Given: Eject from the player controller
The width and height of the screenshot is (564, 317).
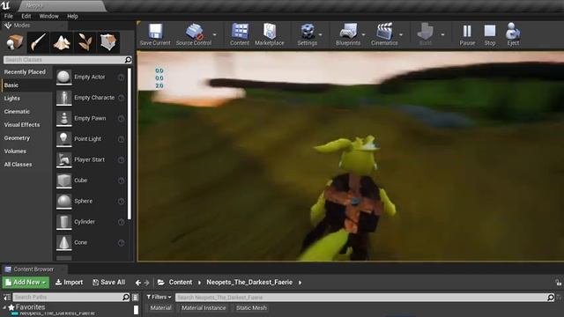Looking at the screenshot, I should click(x=513, y=35).
